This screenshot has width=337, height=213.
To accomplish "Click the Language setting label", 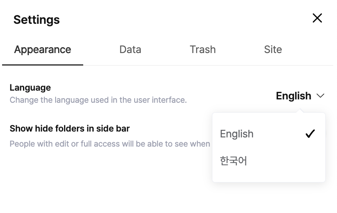I will pos(30,88).
